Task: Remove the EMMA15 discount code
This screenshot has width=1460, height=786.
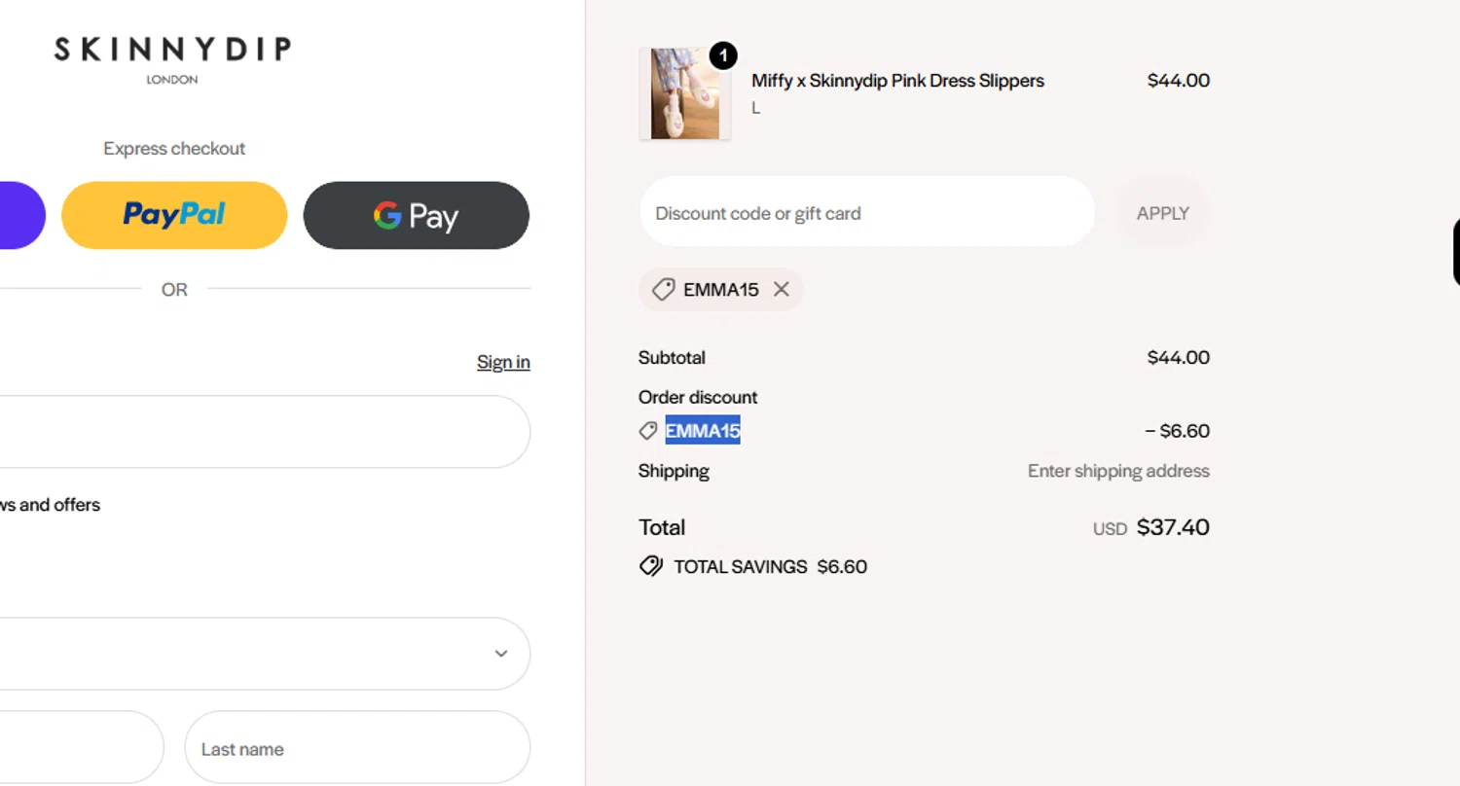Action: 781,289
